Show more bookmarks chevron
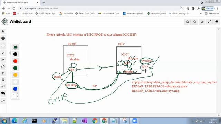221x124 pixels. pos(201,14)
